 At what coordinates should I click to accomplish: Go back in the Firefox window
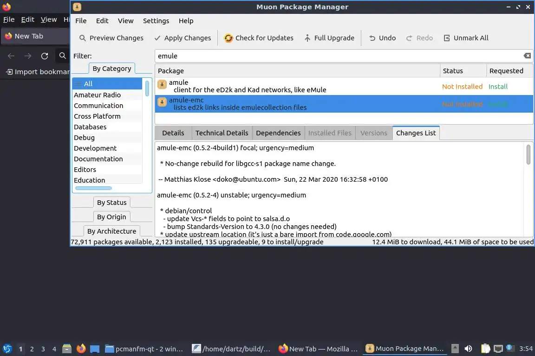[x=11, y=56]
